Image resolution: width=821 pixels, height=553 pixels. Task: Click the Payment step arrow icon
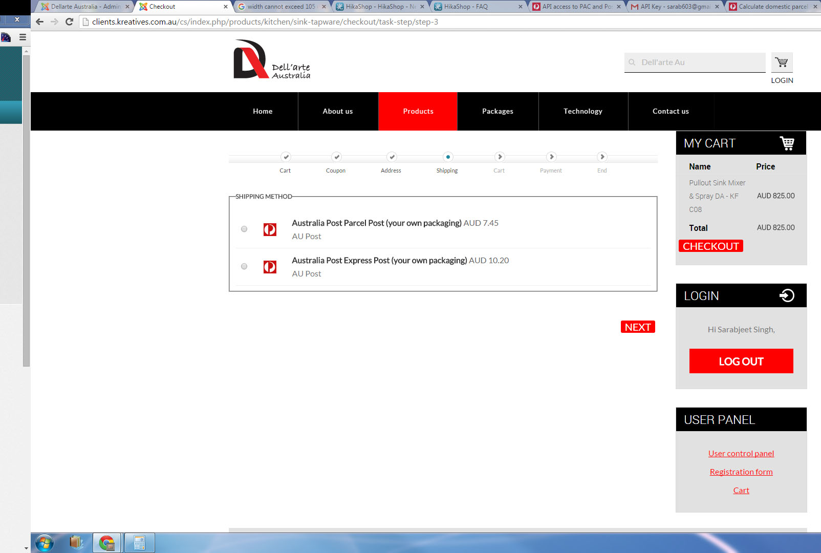coord(551,157)
